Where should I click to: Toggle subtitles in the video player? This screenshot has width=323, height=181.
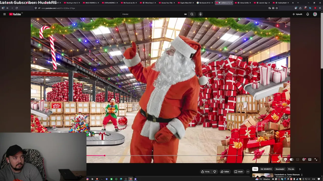pos(298,159)
